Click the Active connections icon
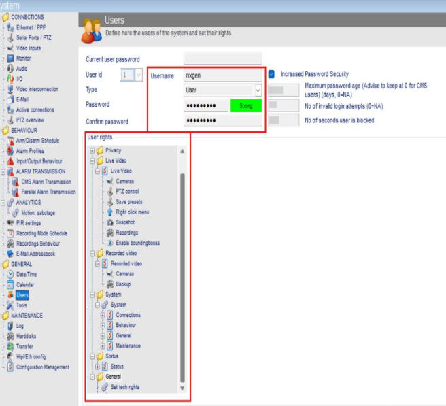This screenshot has height=406, width=446. pyautogui.click(x=10, y=109)
